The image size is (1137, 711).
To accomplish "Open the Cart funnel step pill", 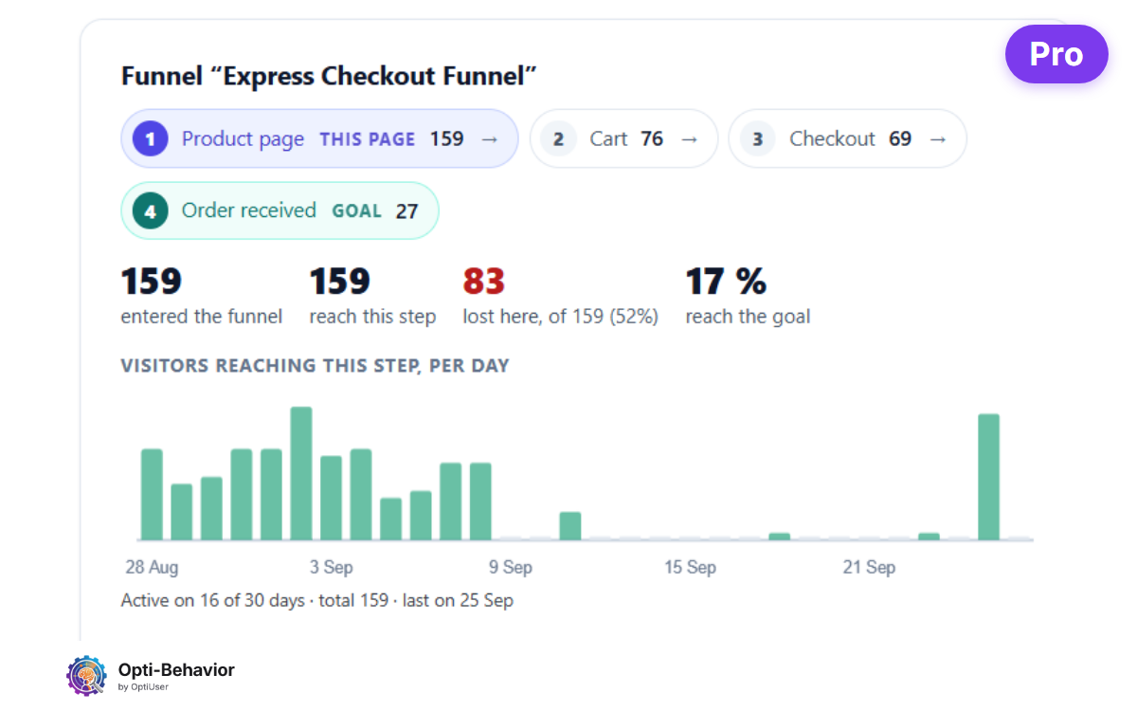I will 623,138.
